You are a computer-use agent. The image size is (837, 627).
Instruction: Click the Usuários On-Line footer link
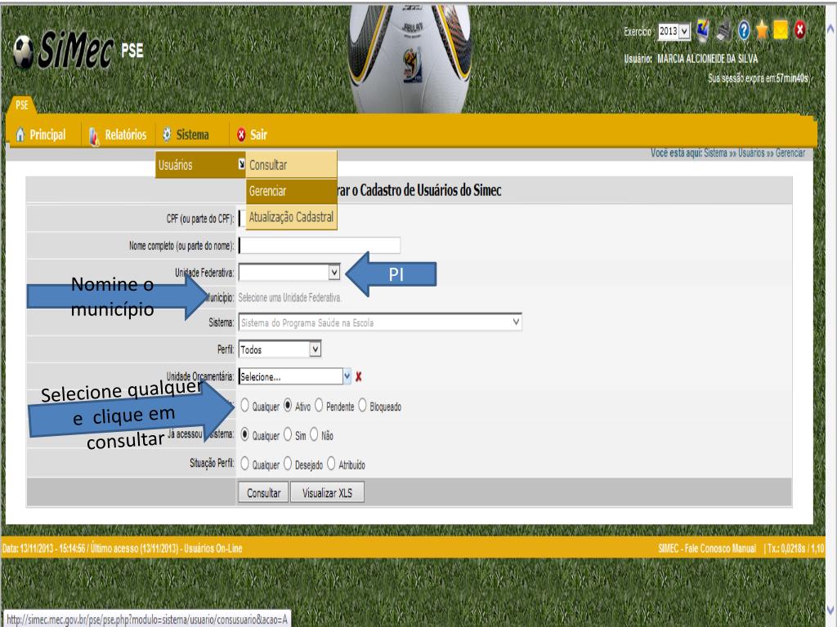213,548
